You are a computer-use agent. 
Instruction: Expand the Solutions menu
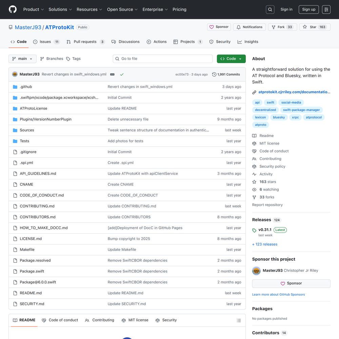point(60,9)
